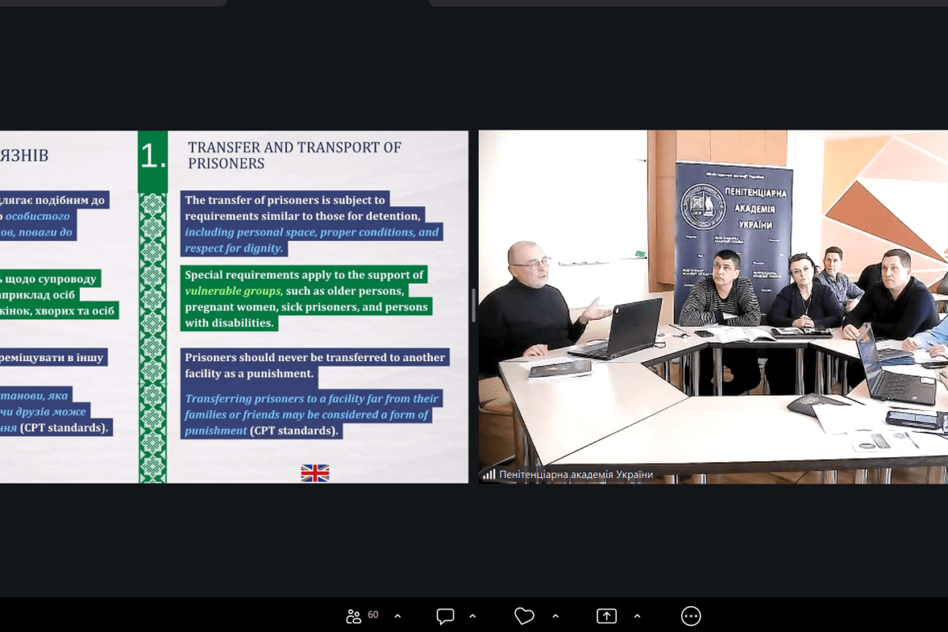The image size is (948, 632).
Task: Open the participants list icon
Action: click(353, 616)
